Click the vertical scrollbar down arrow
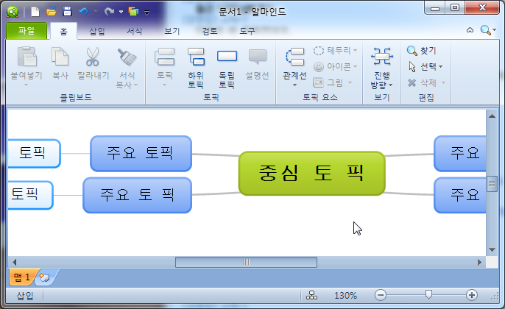Viewport: 505px width, 309px height. point(492,250)
